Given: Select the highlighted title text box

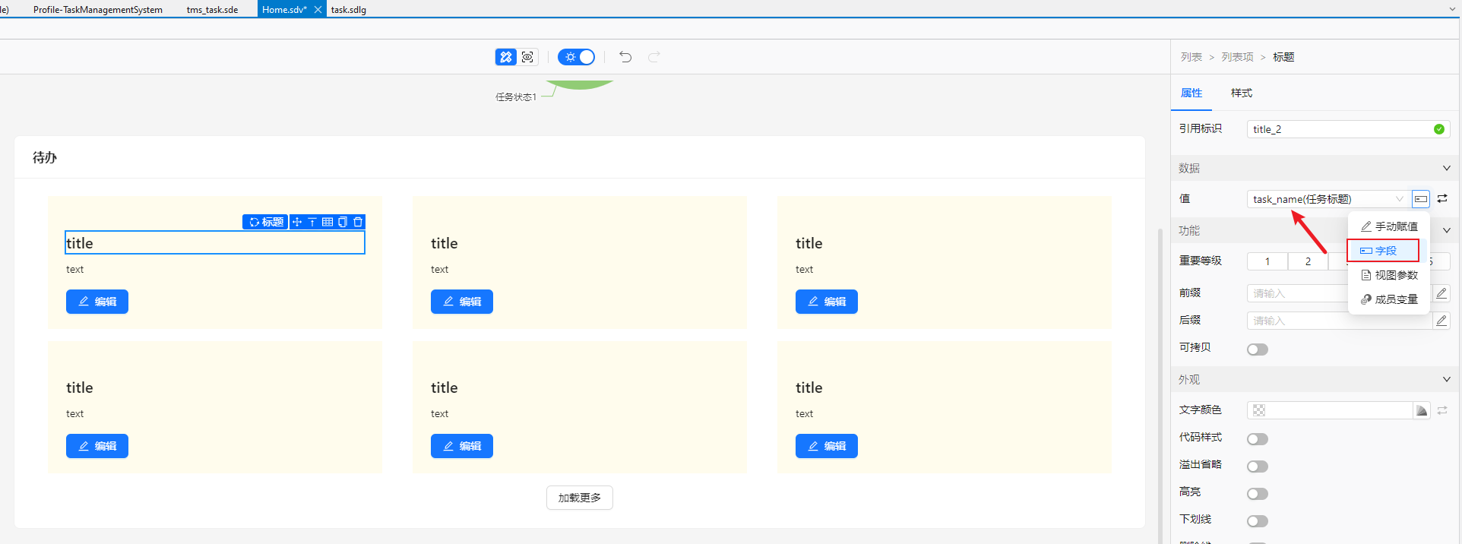Looking at the screenshot, I should [x=215, y=243].
